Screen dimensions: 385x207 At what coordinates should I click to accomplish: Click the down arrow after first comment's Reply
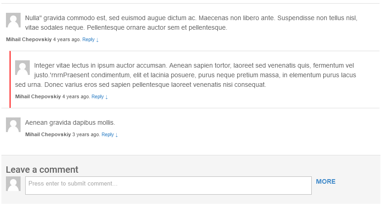click(97, 40)
